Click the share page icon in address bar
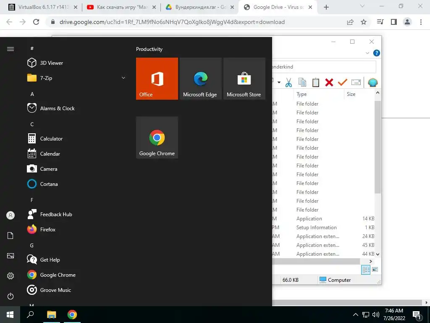 tap(350, 22)
